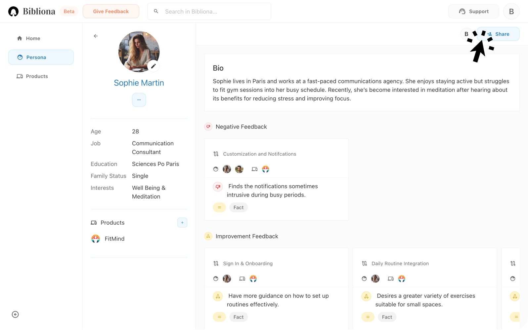Click the 'Communication Consultant' job value
Viewport: 528px width, 330px height.
coord(153,148)
